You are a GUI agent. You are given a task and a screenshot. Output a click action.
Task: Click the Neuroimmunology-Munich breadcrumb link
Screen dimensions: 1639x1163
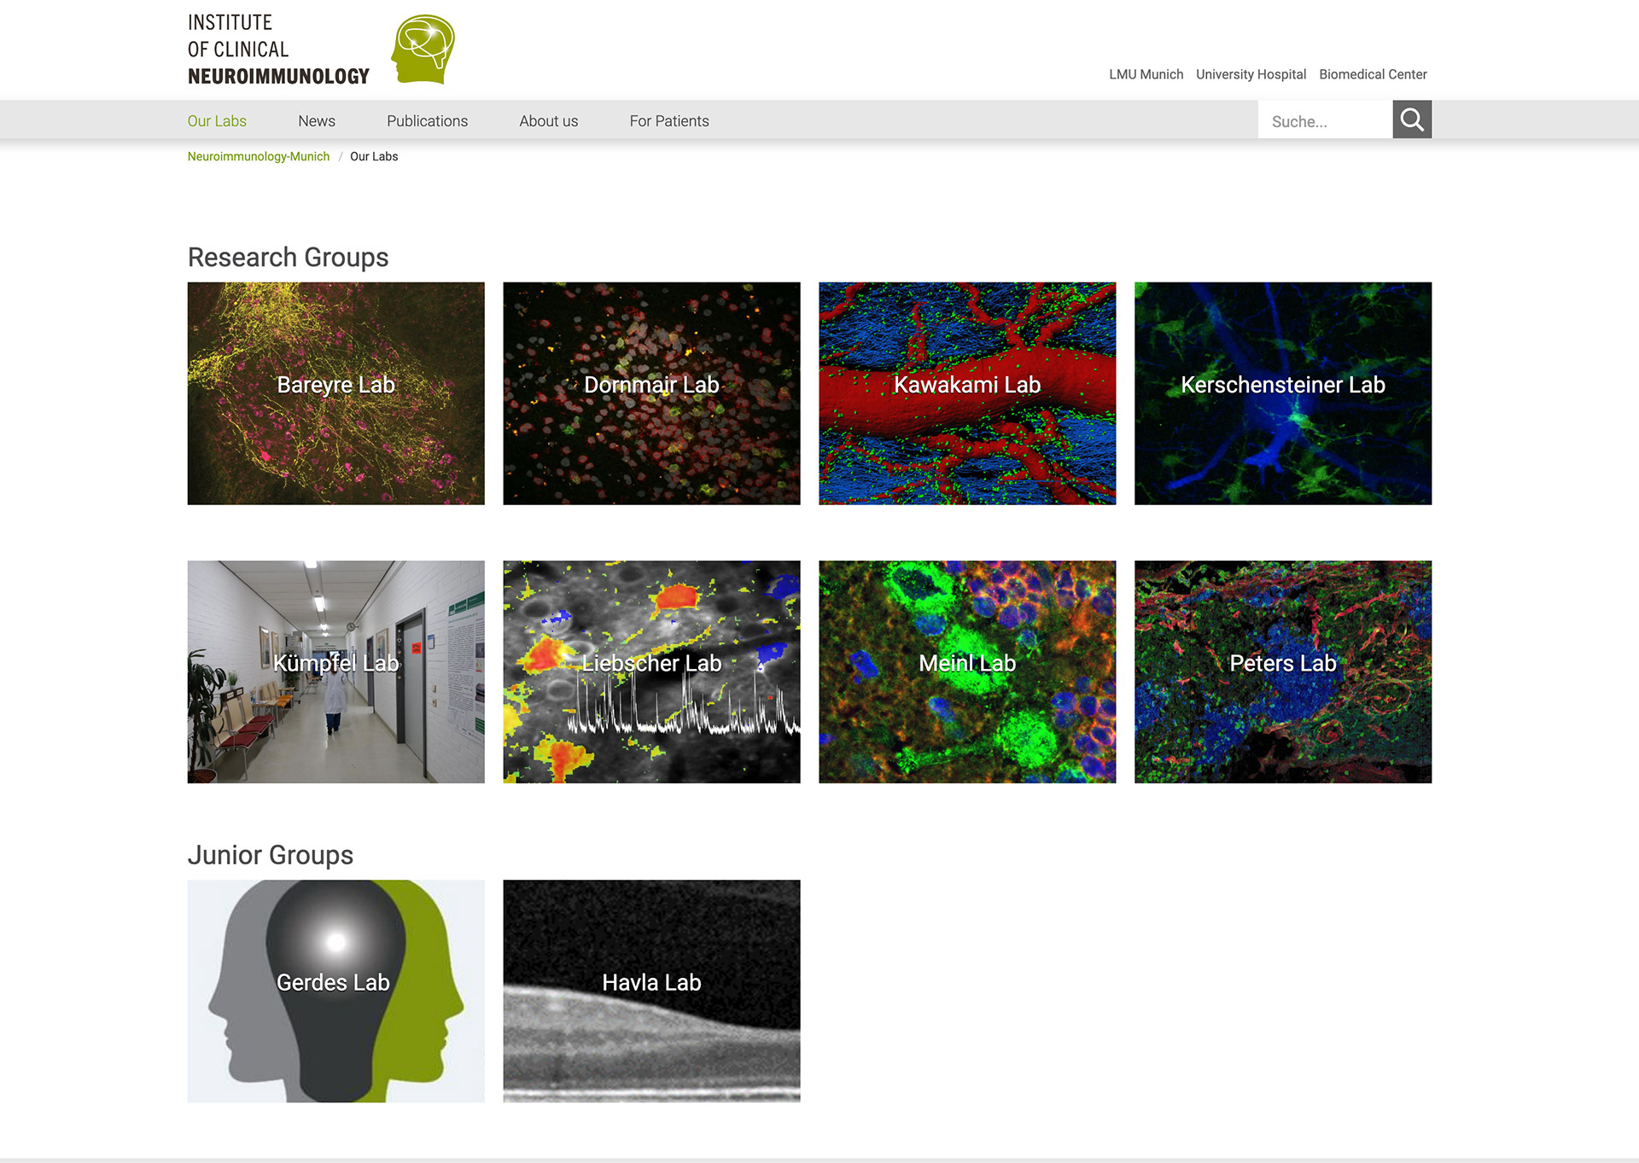click(259, 156)
